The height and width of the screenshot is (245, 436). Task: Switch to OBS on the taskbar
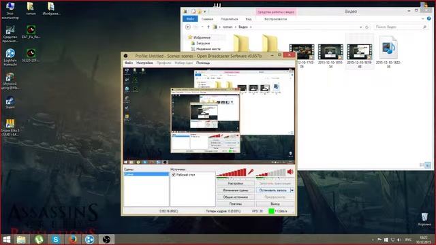(x=106, y=240)
